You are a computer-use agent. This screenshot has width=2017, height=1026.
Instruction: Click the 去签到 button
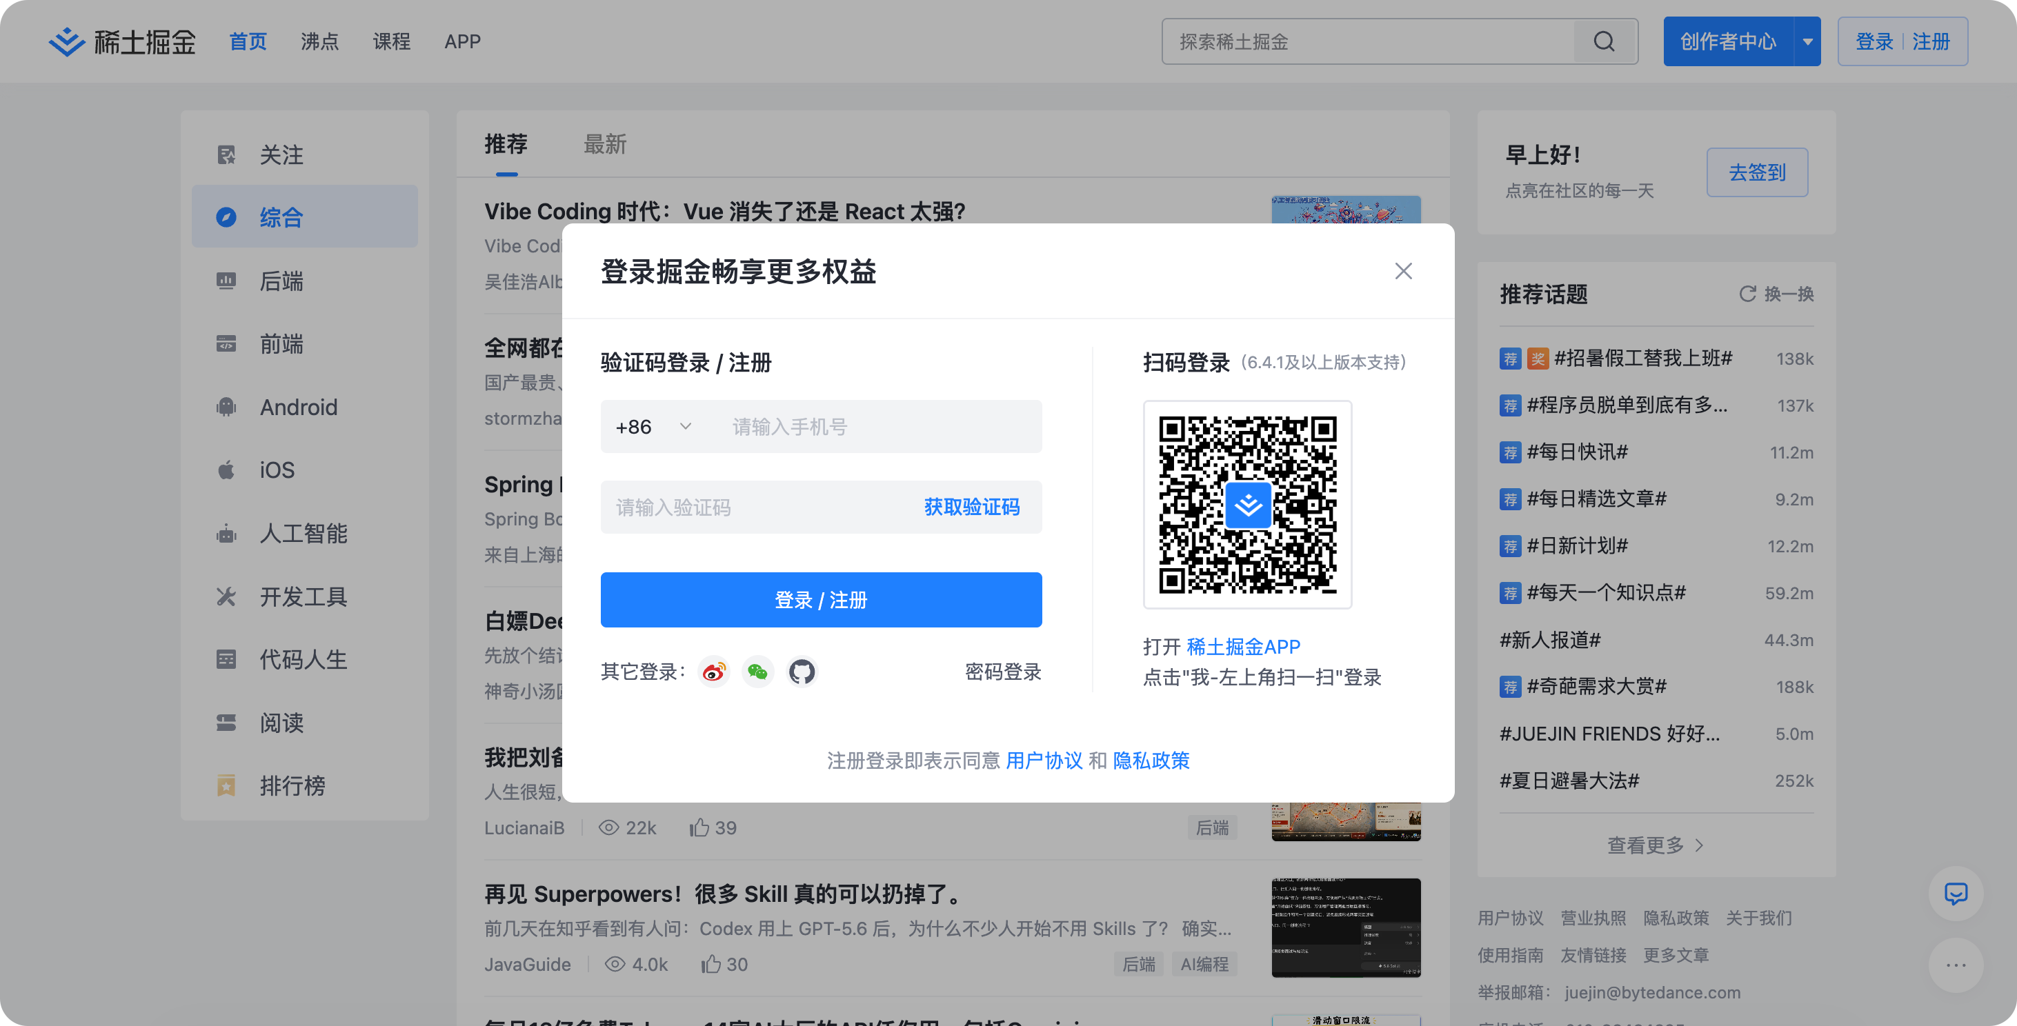[1757, 172]
